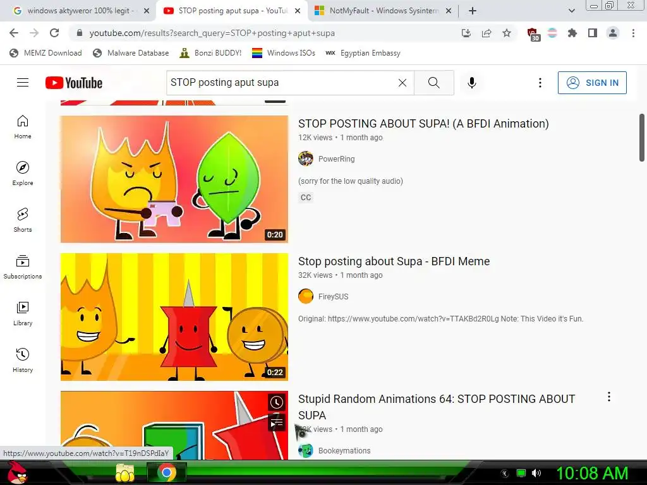Add third video to Watch later

click(277, 402)
